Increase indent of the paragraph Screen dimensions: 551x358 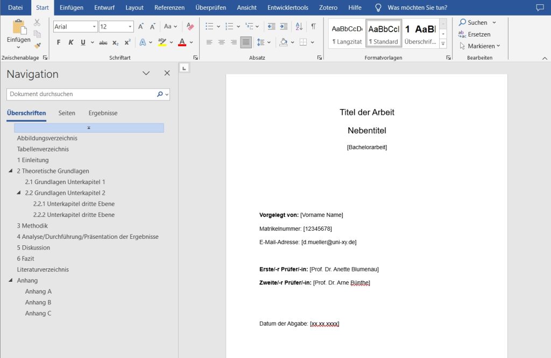284,26
